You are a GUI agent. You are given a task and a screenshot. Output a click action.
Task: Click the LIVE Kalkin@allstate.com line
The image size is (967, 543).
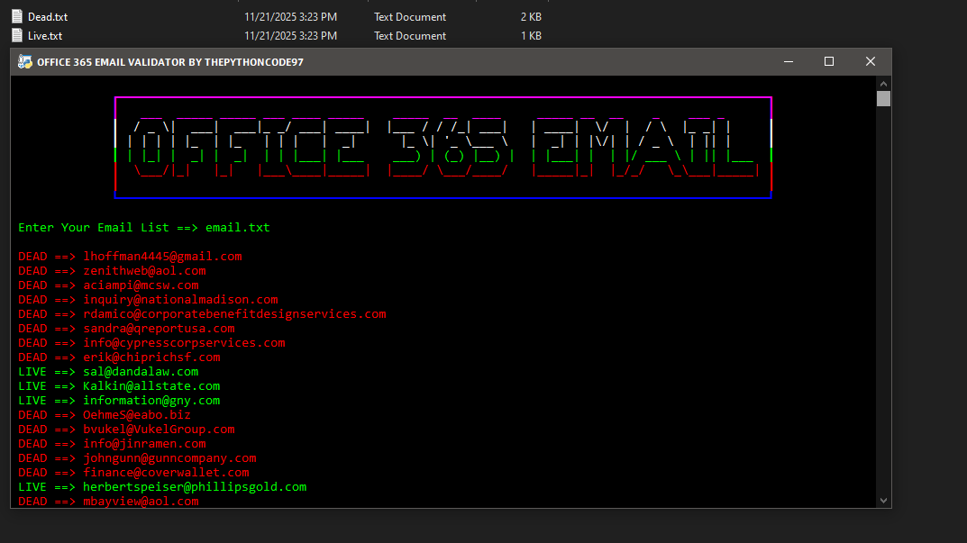pos(119,385)
